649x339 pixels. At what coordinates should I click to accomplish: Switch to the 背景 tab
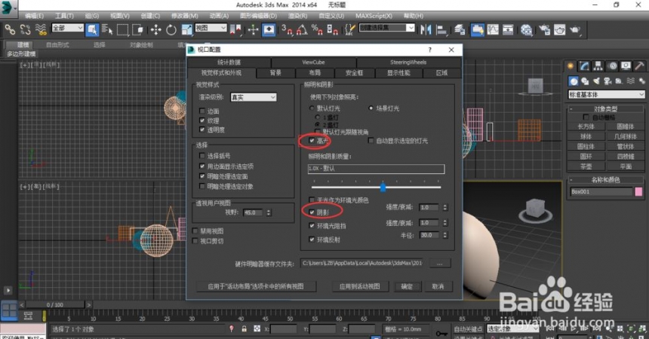[x=275, y=73]
